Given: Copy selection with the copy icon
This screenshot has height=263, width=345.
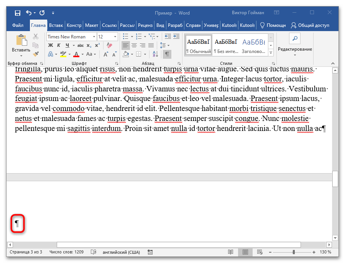Looking at the screenshot, I should (x=36, y=45).
